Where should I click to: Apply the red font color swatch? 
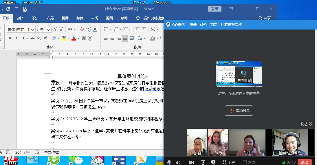pyautogui.click(x=74, y=38)
